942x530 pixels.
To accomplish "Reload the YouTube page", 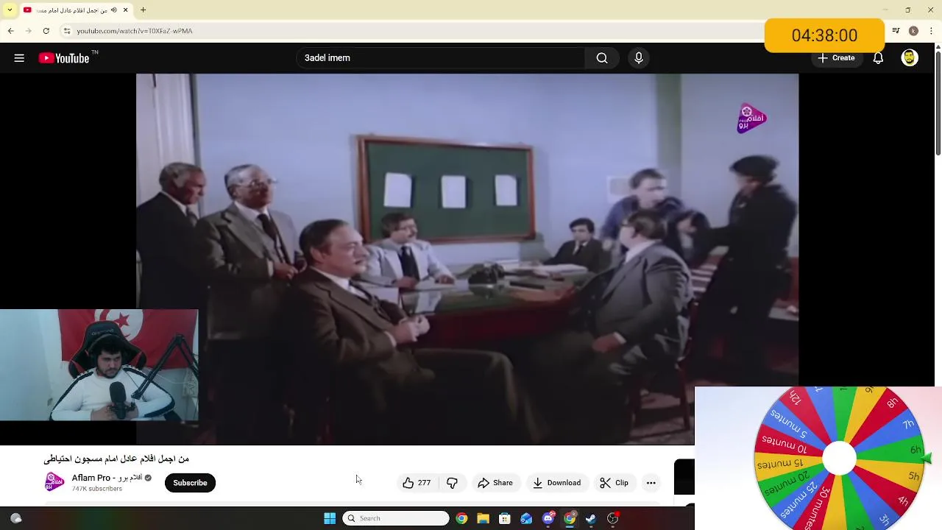I will click(46, 31).
